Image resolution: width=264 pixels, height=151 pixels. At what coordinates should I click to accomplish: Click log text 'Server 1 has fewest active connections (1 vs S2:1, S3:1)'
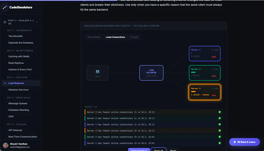(x=121, y=124)
